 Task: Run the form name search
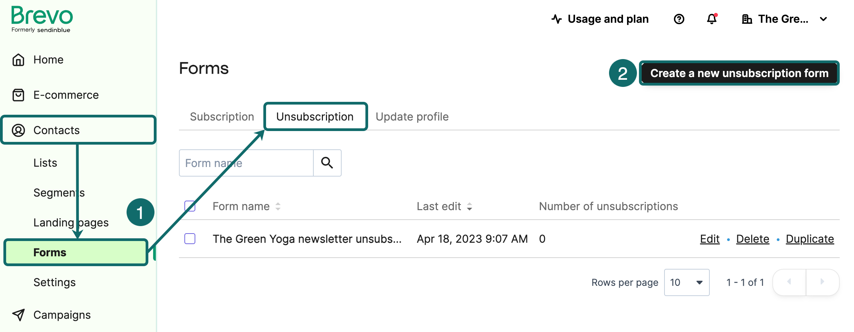[x=327, y=163]
